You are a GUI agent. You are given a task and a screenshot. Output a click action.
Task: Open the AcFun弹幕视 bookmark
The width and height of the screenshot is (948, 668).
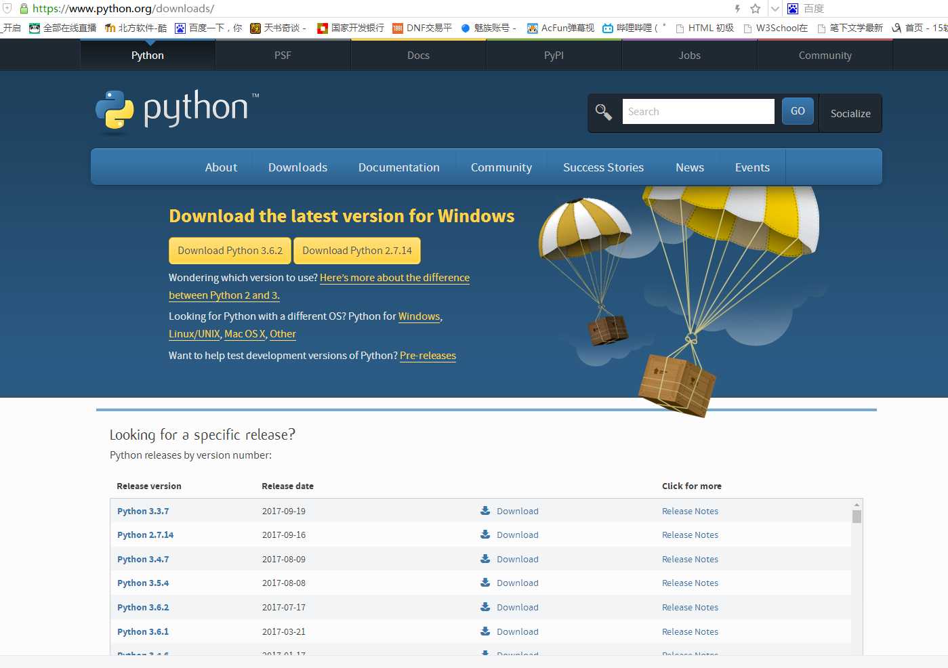coord(561,28)
